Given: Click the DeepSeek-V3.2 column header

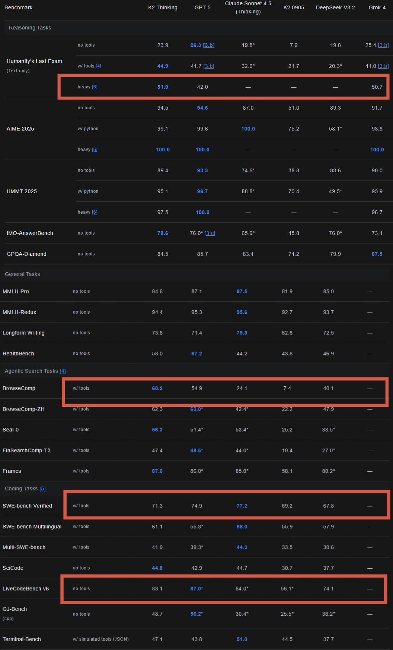Looking at the screenshot, I should click(x=335, y=7).
